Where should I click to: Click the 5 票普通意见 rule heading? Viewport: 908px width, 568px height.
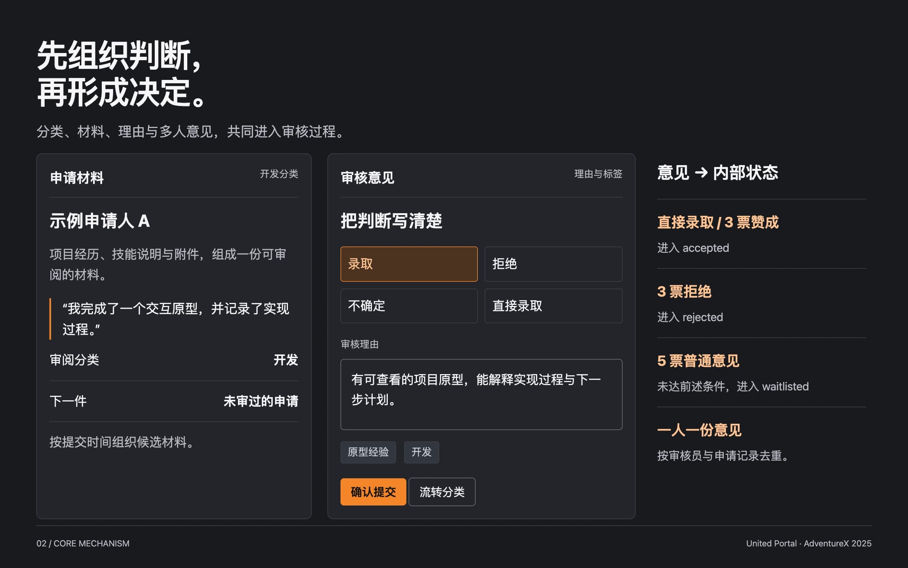click(x=698, y=361)
